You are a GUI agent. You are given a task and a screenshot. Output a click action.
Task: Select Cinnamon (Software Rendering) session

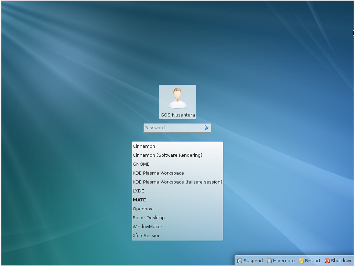pos(177,155)
